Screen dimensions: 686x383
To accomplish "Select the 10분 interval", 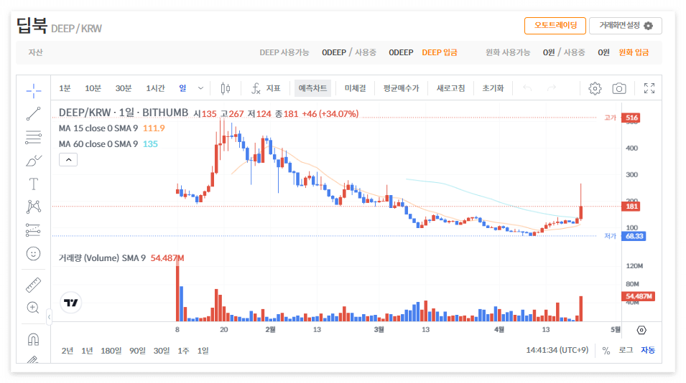I will (x=93, y=88).
